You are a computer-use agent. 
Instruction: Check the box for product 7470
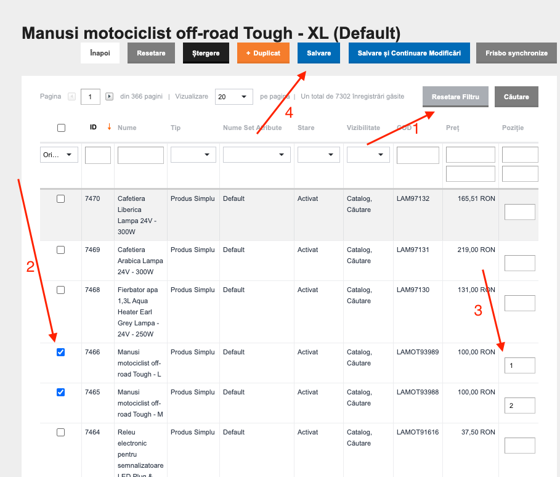61,198
